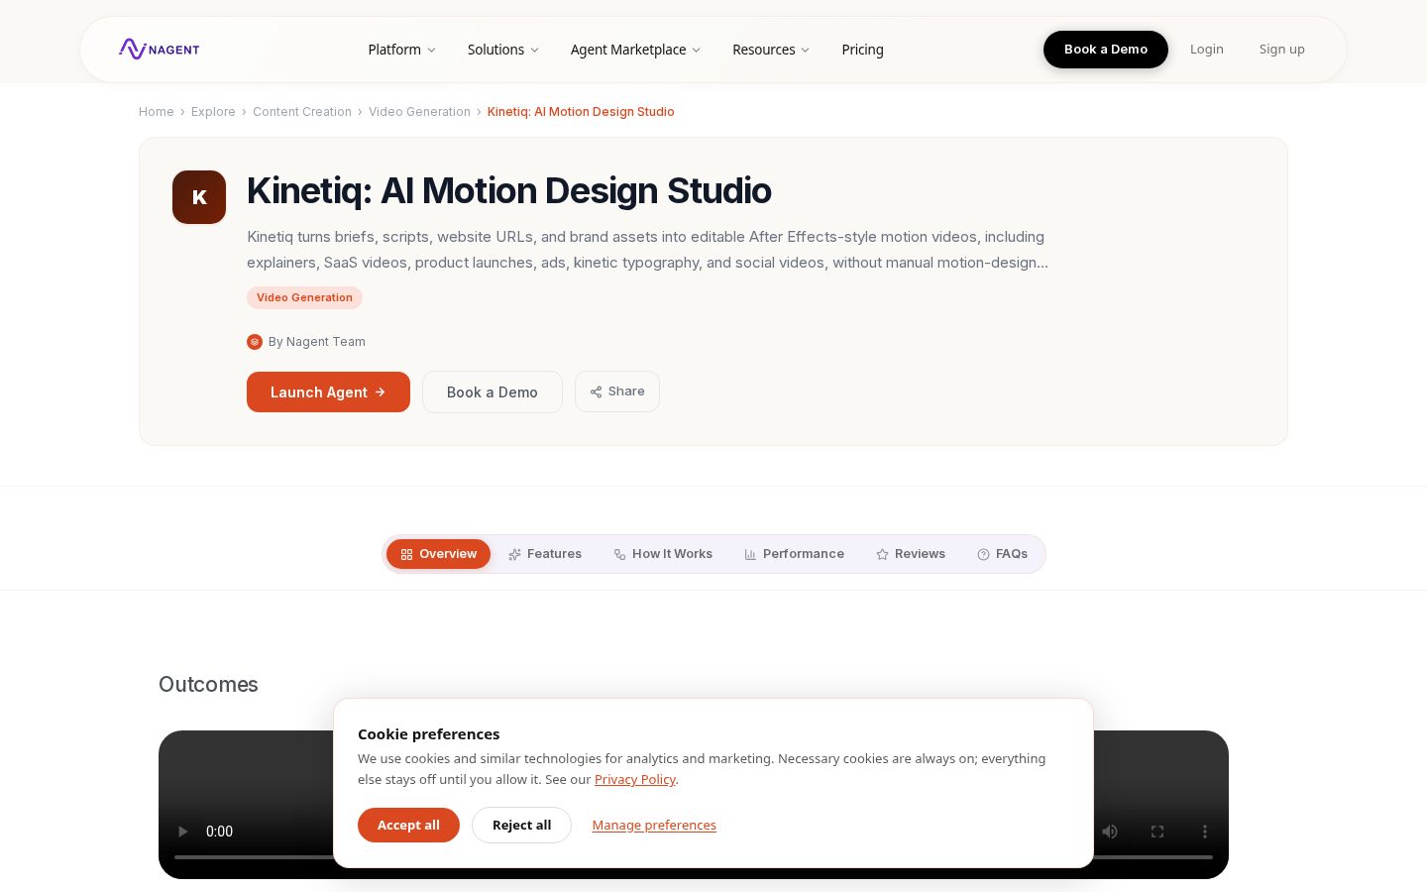
Task: Click the Kinetiq: AI Motion Design Studio heading
Action: click(508, 190)
